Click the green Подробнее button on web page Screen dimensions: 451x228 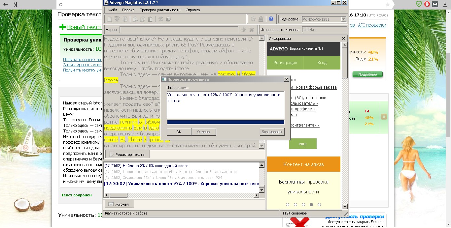(x=367, y=74)
